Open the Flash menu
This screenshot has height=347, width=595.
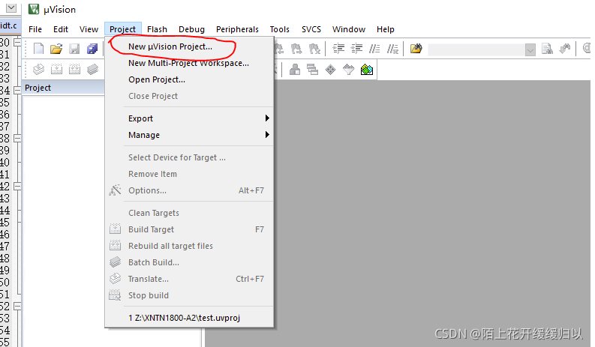pyautogui.click(x=157, y=29)
